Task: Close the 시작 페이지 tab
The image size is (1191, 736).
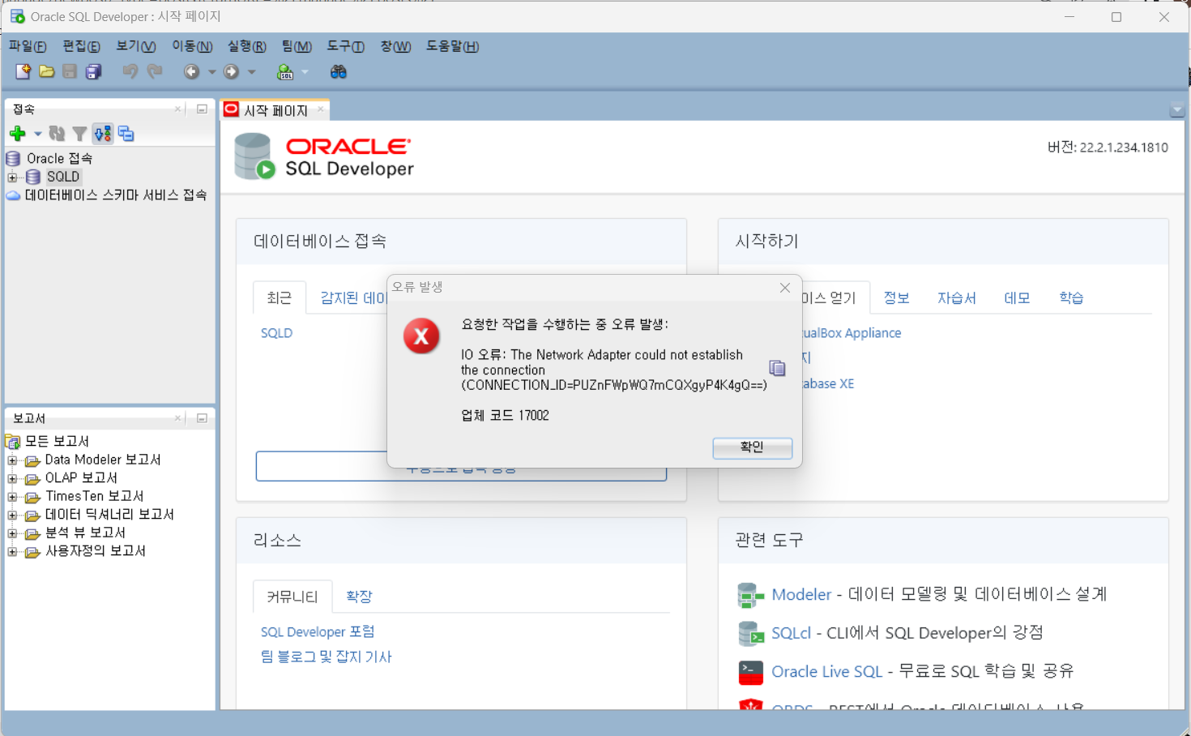Action: 321,109
